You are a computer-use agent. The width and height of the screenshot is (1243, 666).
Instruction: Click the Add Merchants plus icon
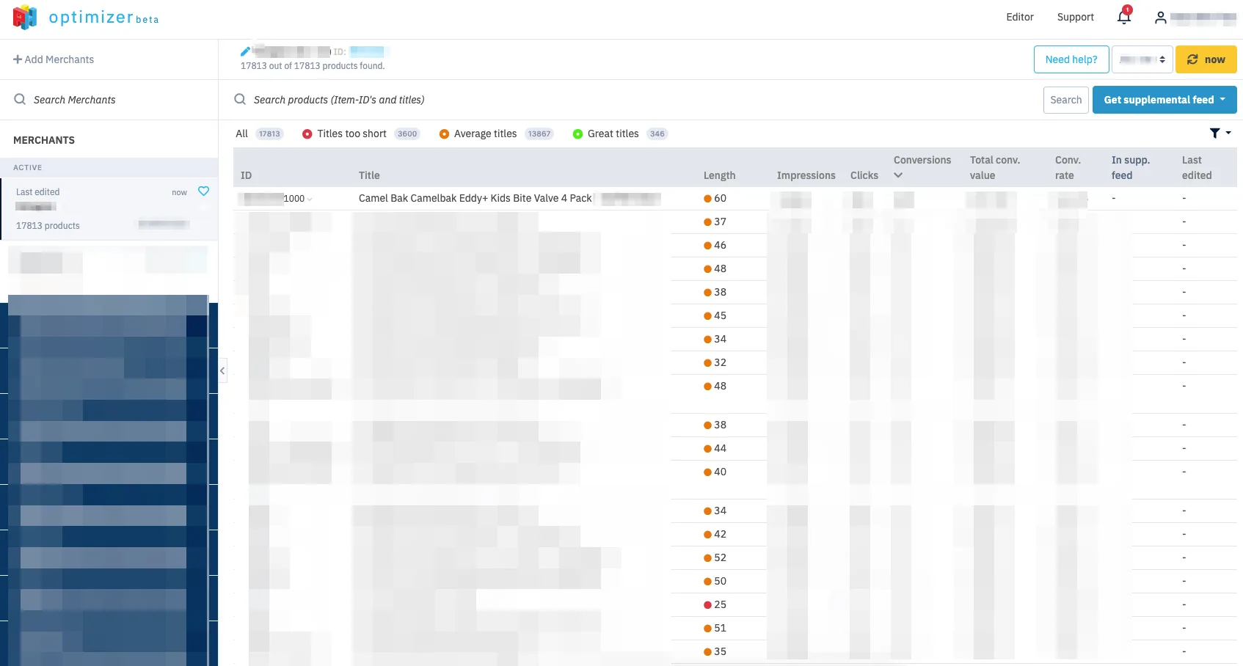pyautogui.click(x=16, y=59)
